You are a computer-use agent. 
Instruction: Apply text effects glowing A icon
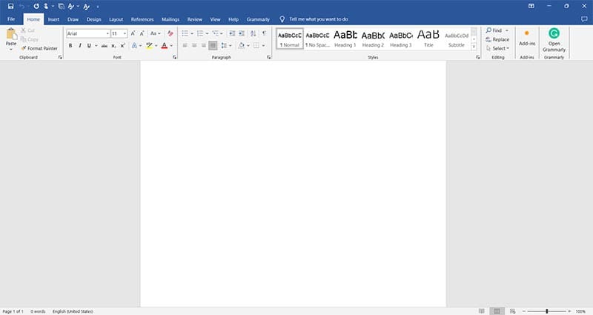134,46
